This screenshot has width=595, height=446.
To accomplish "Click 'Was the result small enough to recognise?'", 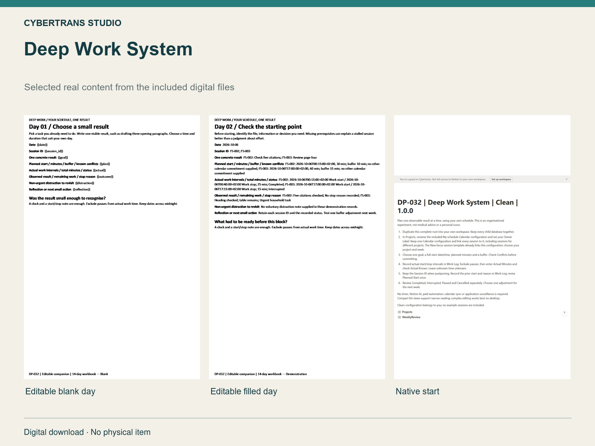I will click(67, 198).
